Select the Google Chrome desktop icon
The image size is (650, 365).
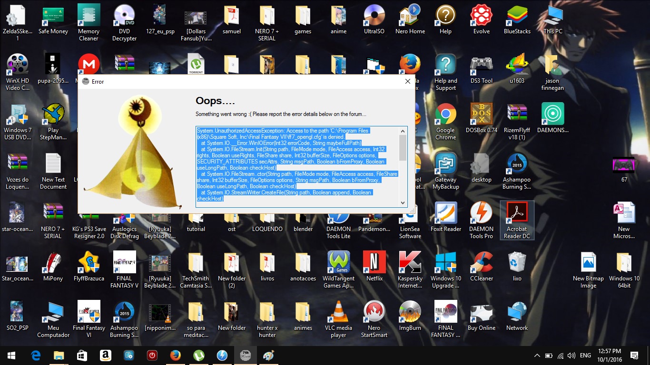tap(446, 122)
